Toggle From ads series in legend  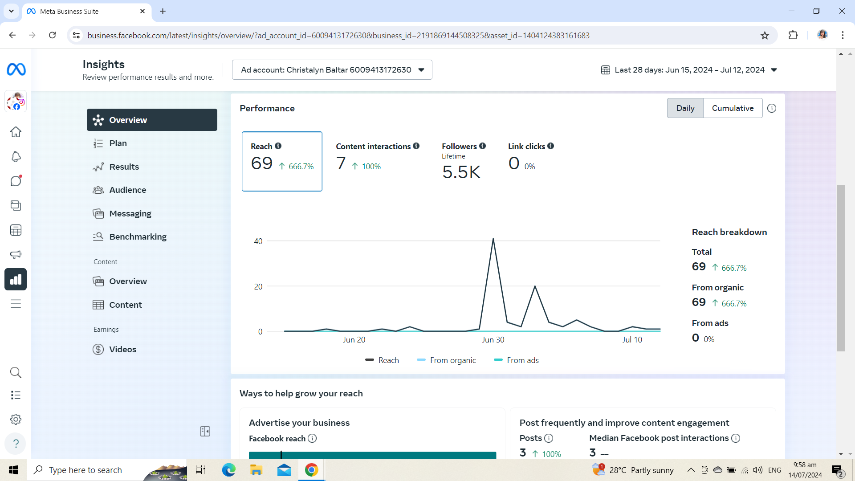(x=516, y=360)
